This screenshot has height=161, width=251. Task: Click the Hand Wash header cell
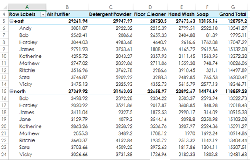coord(182,14)
